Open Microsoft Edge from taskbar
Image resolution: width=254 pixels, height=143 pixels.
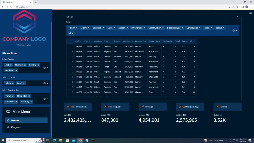pos(54,140)
